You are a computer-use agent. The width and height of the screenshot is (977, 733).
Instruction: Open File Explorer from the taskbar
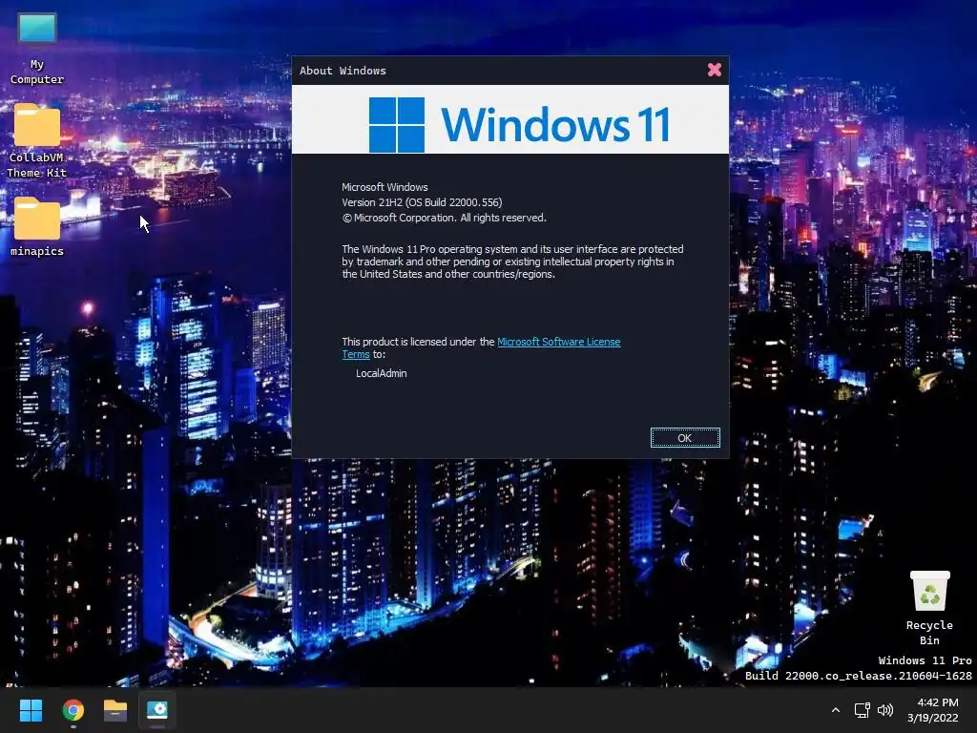click(115, 710)
